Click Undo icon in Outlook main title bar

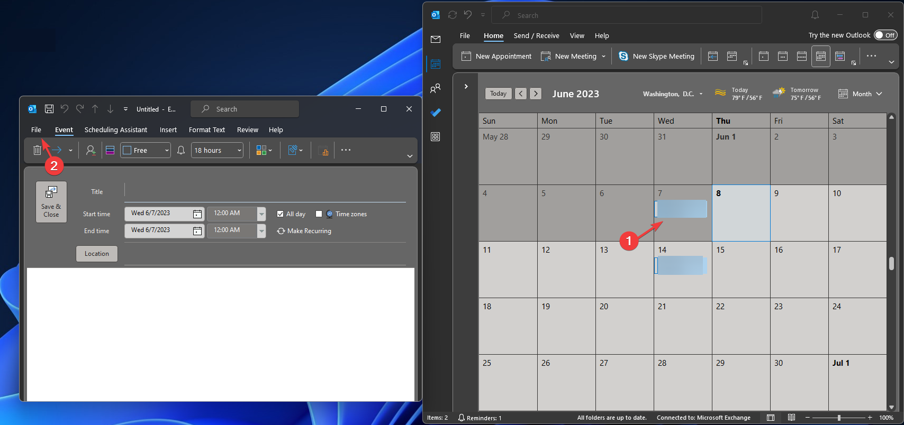click(x=468, y=15)
